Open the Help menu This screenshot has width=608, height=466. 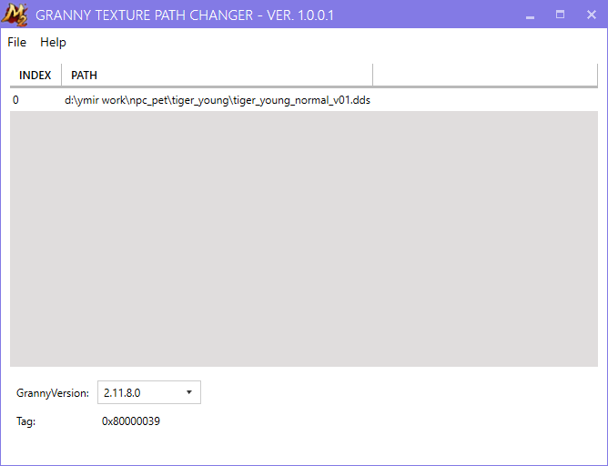pos(53,42)
